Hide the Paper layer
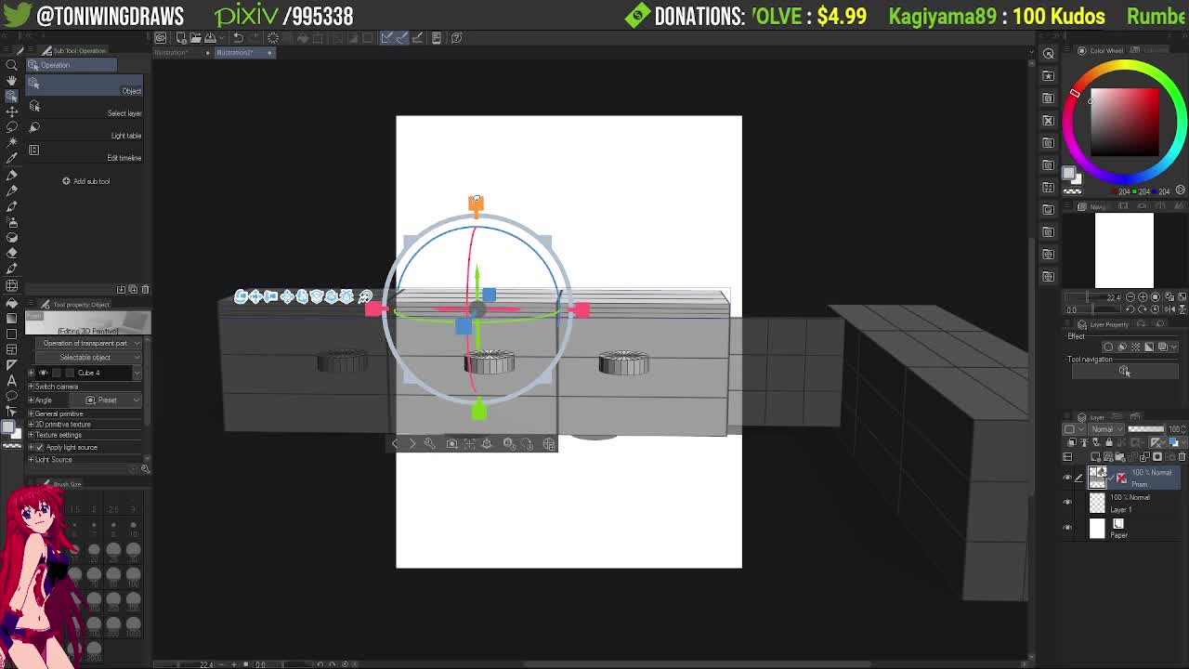This screenshot has height=669, width=1189. (1067, 528)
